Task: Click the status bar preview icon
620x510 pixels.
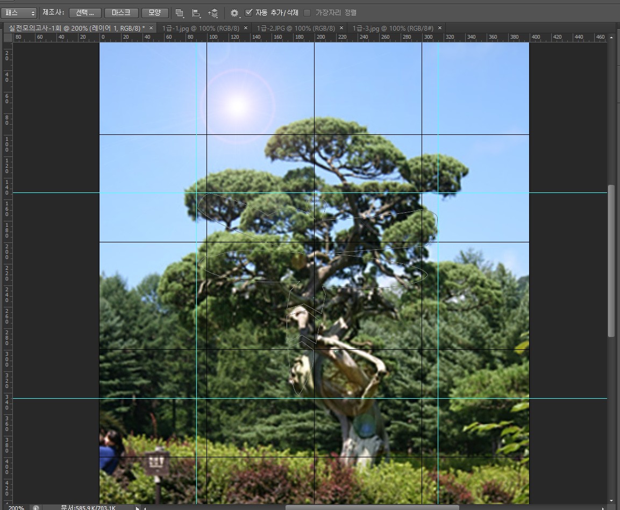Action: pos(35,507)
